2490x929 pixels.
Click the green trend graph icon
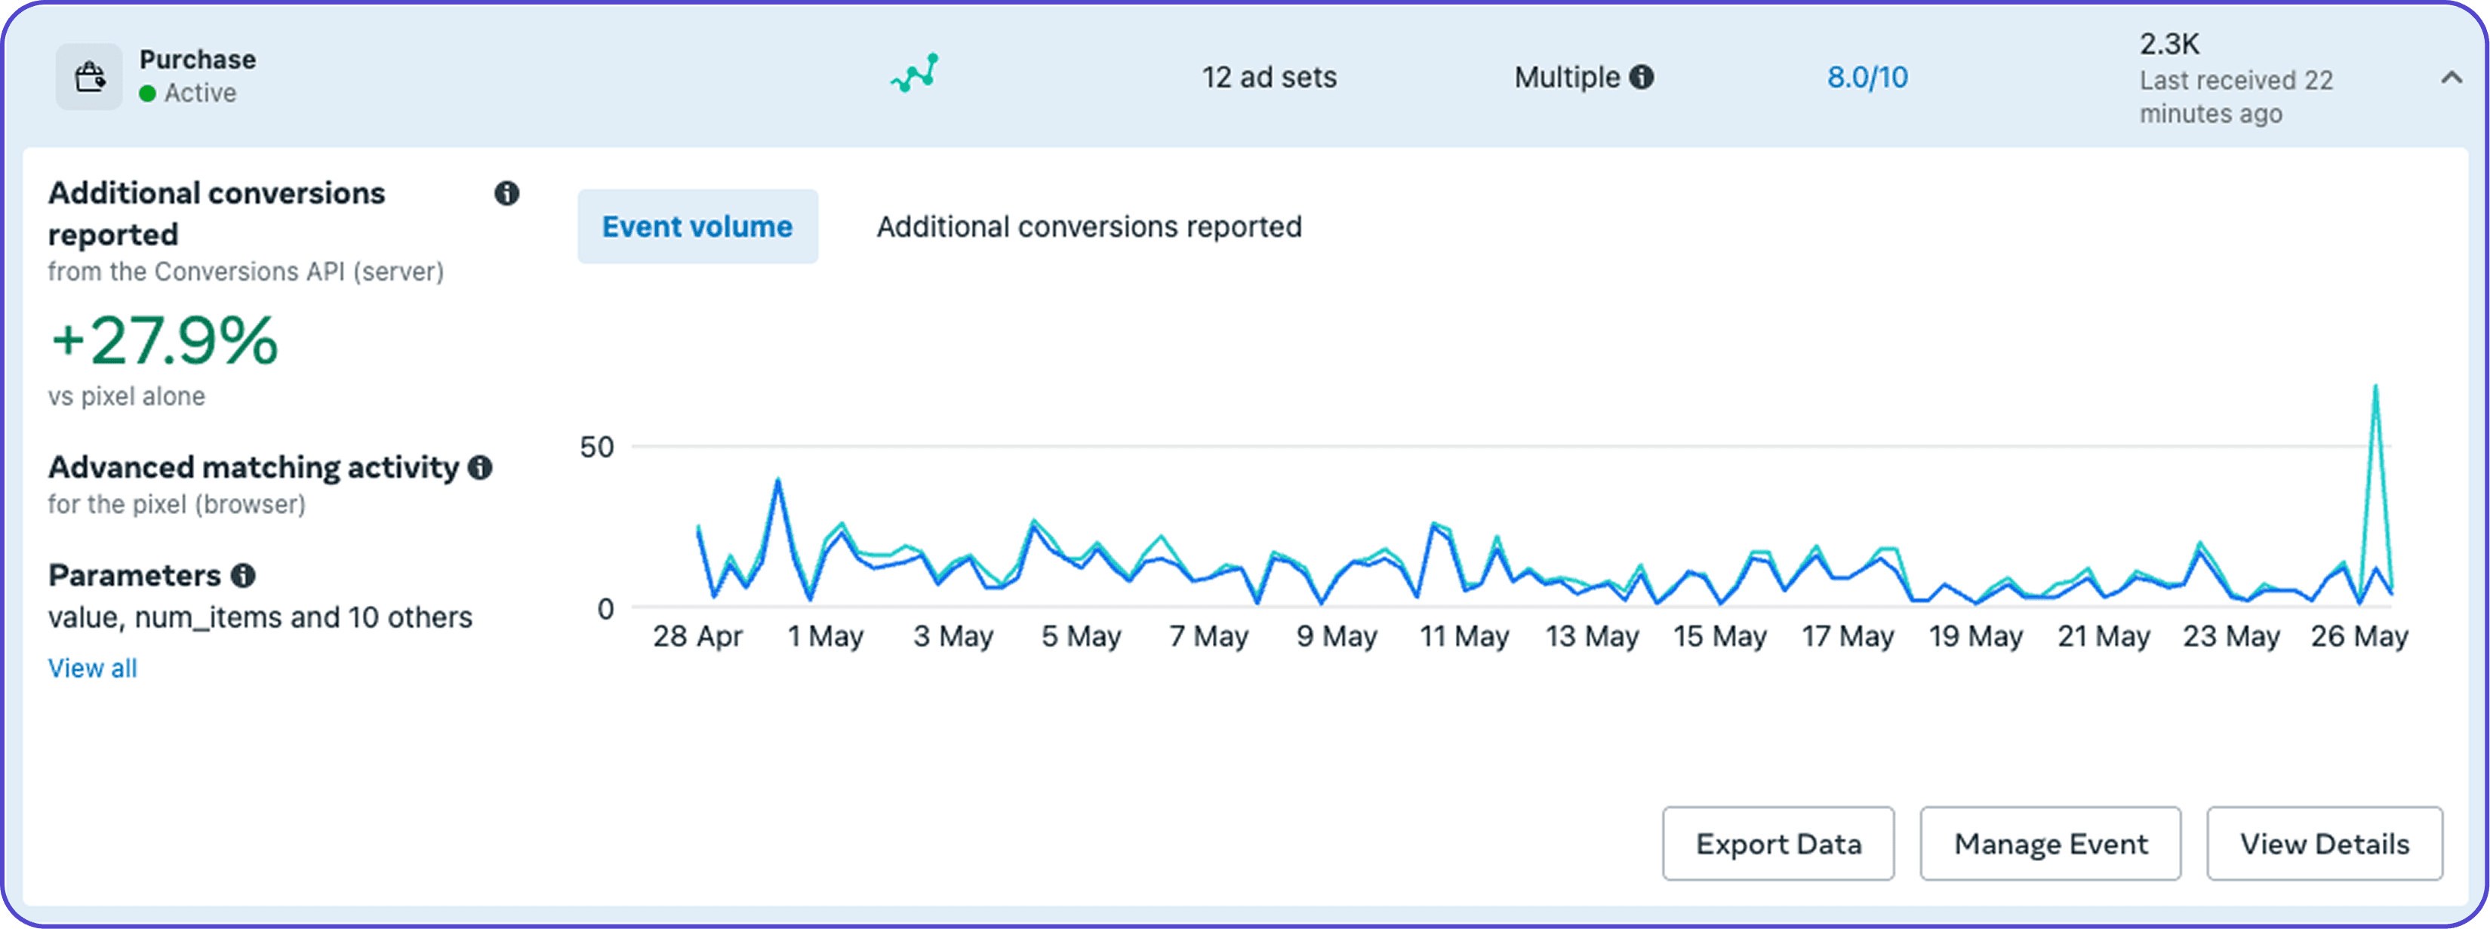[x=915, y=73]
